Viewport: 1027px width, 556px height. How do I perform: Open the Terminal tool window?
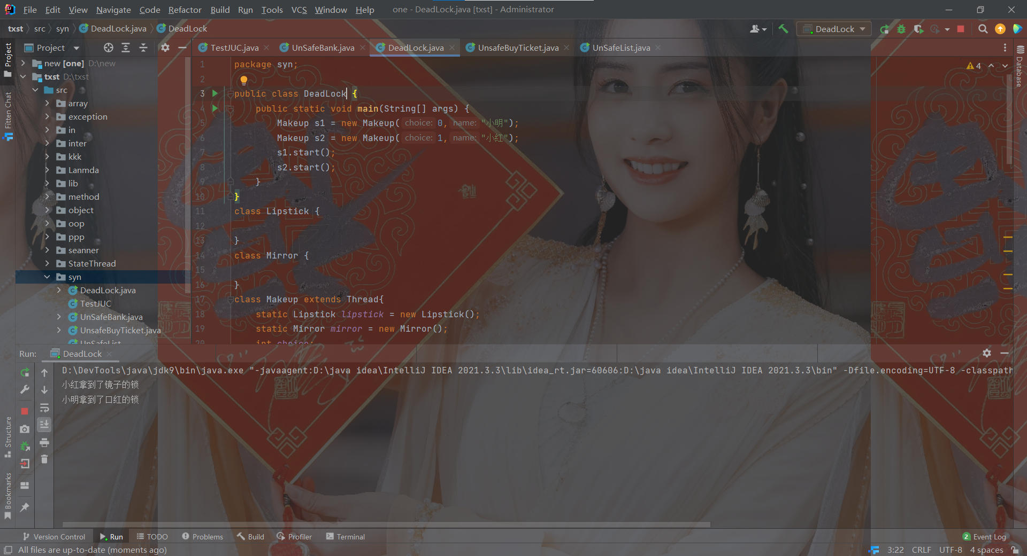(x=345, y=537)
